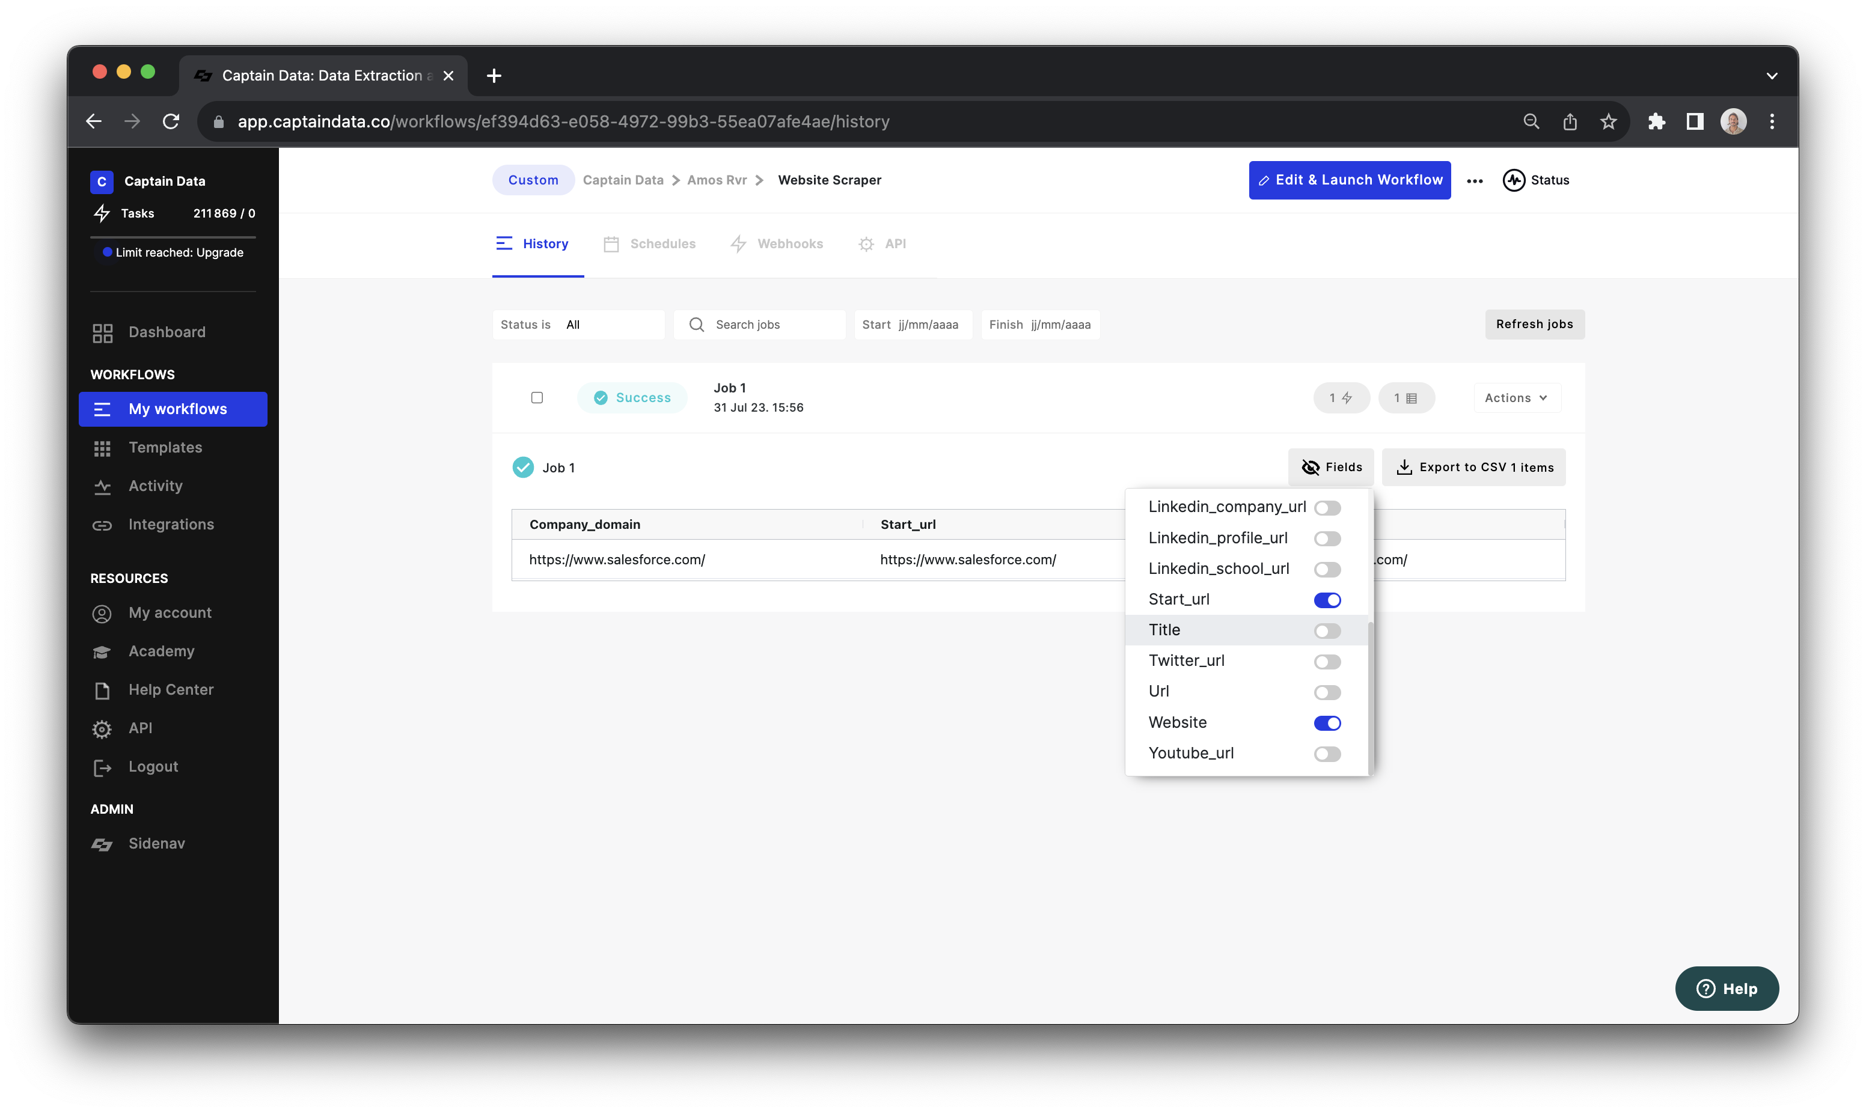
Task: Click the Status heartbeat icon
Action: (1514, 181)
